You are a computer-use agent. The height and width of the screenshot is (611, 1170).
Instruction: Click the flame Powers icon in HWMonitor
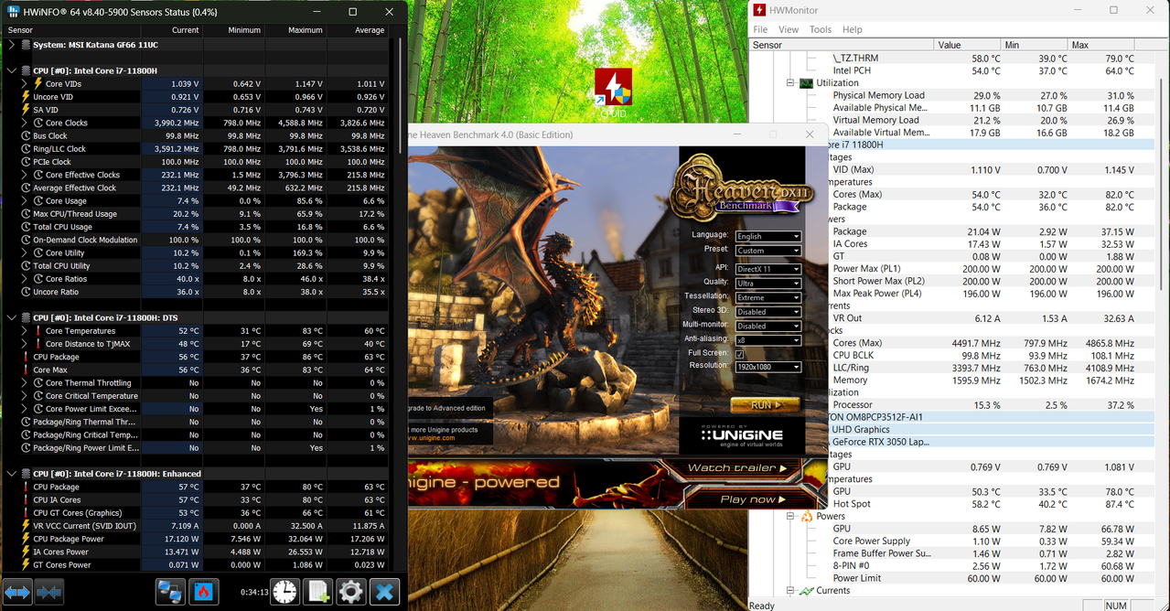click(x=806, y=516)
